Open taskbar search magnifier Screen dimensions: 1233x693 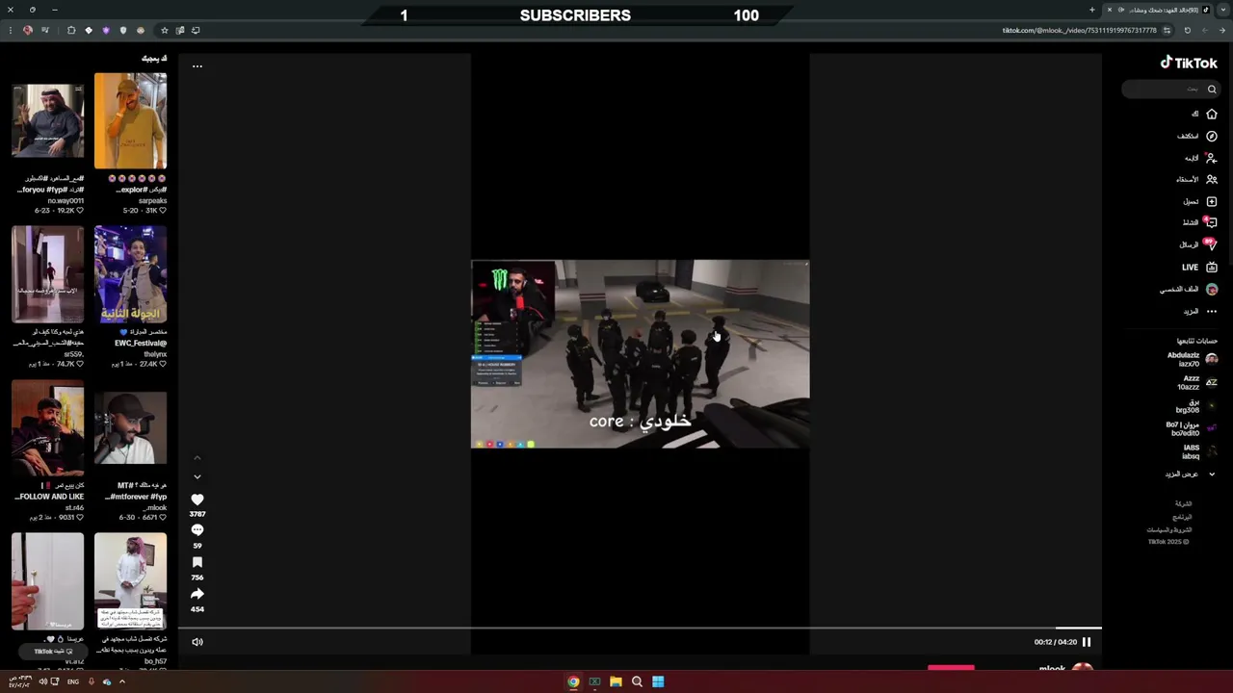(637, 681)
